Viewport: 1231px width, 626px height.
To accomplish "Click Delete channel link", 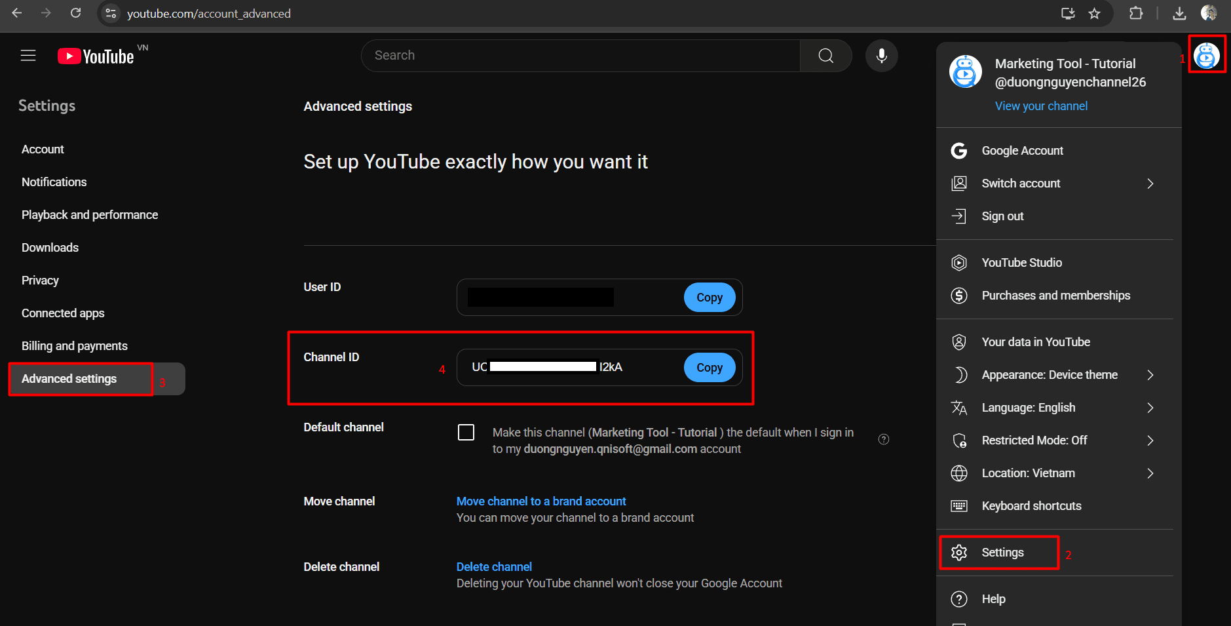I will [494, 567].
